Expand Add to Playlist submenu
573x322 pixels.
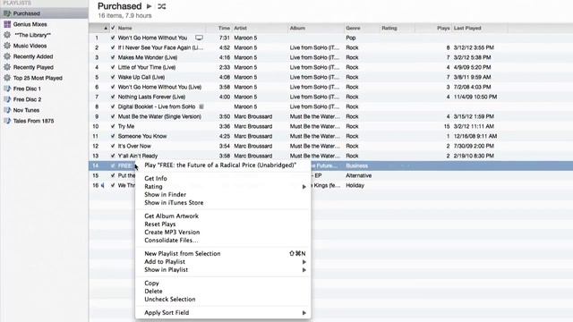click(304, 262)
